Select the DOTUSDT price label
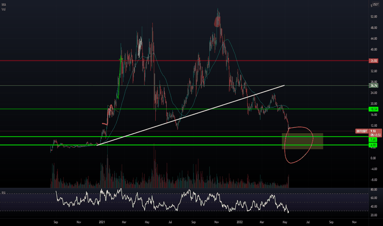 (362, 131)
